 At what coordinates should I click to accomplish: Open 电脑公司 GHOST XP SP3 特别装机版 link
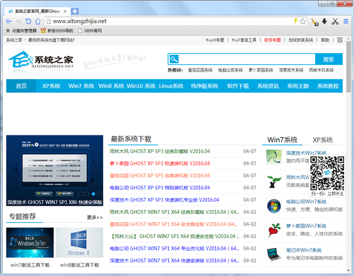pyautogui.click(x=160, y=187)
